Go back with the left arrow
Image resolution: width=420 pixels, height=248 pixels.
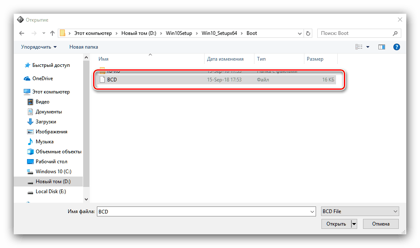coord(22,33)
